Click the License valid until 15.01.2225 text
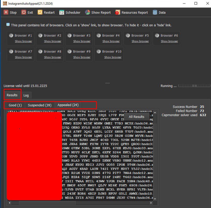Screen dimensions: 211x208 point(25,86)
